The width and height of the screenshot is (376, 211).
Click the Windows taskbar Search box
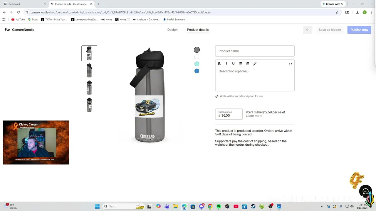(x=124, y=206)
